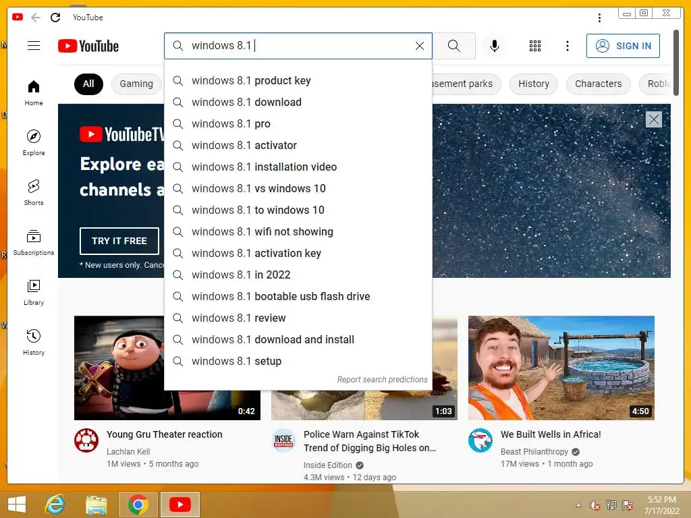Choose suggestion windows 8.1 activation key

point(298,254)
